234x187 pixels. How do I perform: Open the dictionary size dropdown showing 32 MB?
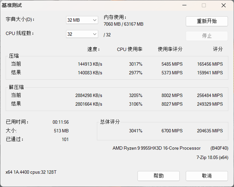(82, 20)
